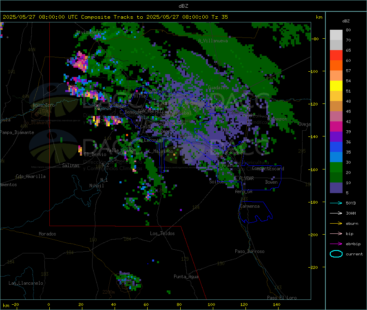Click the 'Agua_Toro' map label
The image size is (367, 310).
[x=44, y=105]
